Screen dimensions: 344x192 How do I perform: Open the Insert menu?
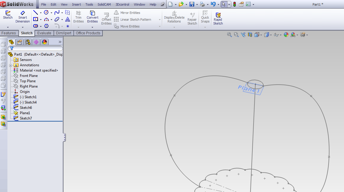(76, 4)
